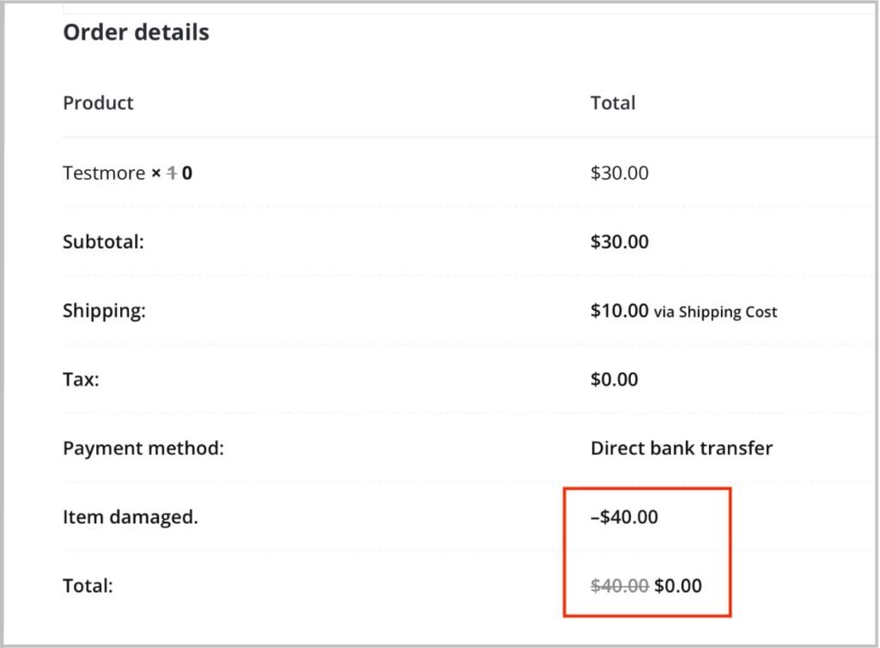Select the bold $30.00 subtotal amount
The image size is (880, 648).
pyautogui.click(x=620, y=241)
